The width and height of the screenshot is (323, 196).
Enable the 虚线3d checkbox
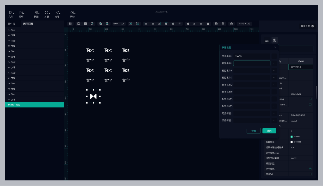pos(310,174)
